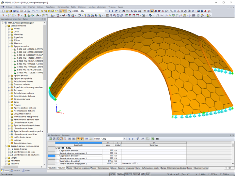Expand the Nudos tree node
This screenshot has width=235, height=176.
coord(9,29)
